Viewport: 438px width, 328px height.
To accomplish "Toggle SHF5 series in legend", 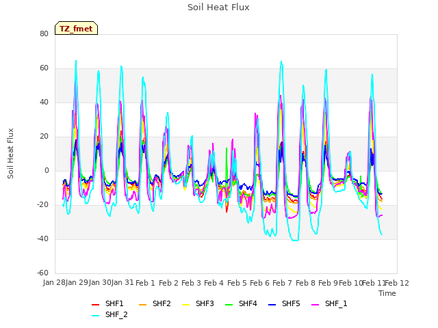I will tap(284, 303).
